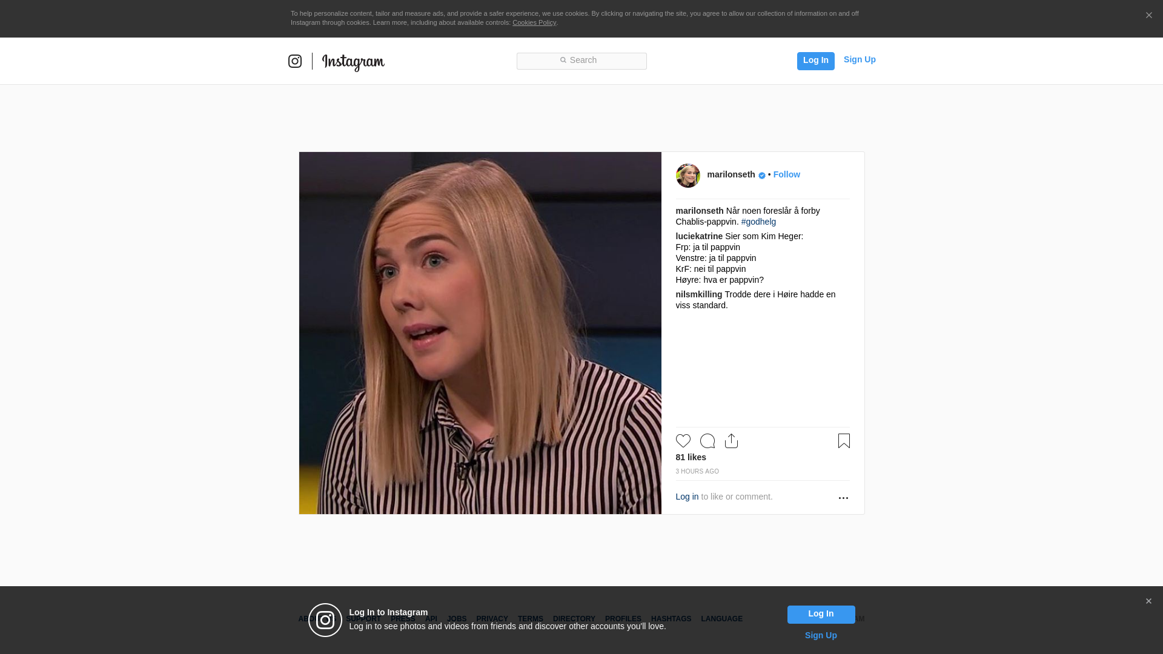Click Log In in bottom banner
Image resolution: width=1163 pixels, height=654 pixels.
point(821,614)
